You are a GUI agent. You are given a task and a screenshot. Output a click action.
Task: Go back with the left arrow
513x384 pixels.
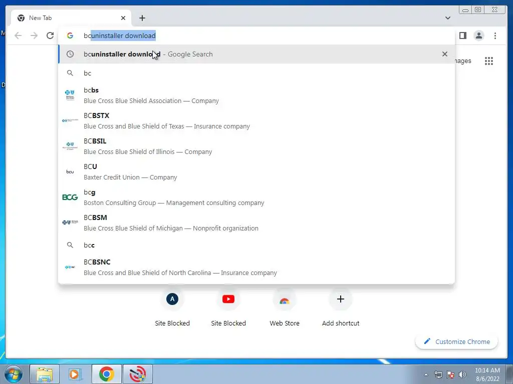click(x=18, y=35)
